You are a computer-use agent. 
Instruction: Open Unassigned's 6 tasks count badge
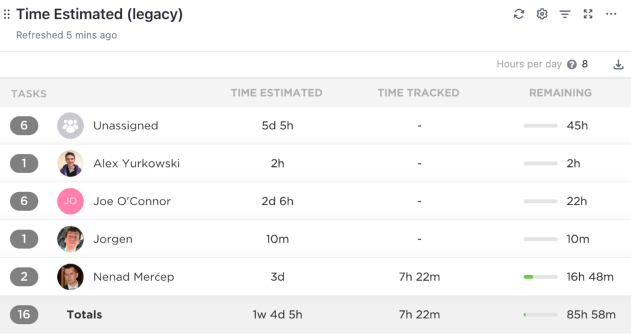click(24, 126)
